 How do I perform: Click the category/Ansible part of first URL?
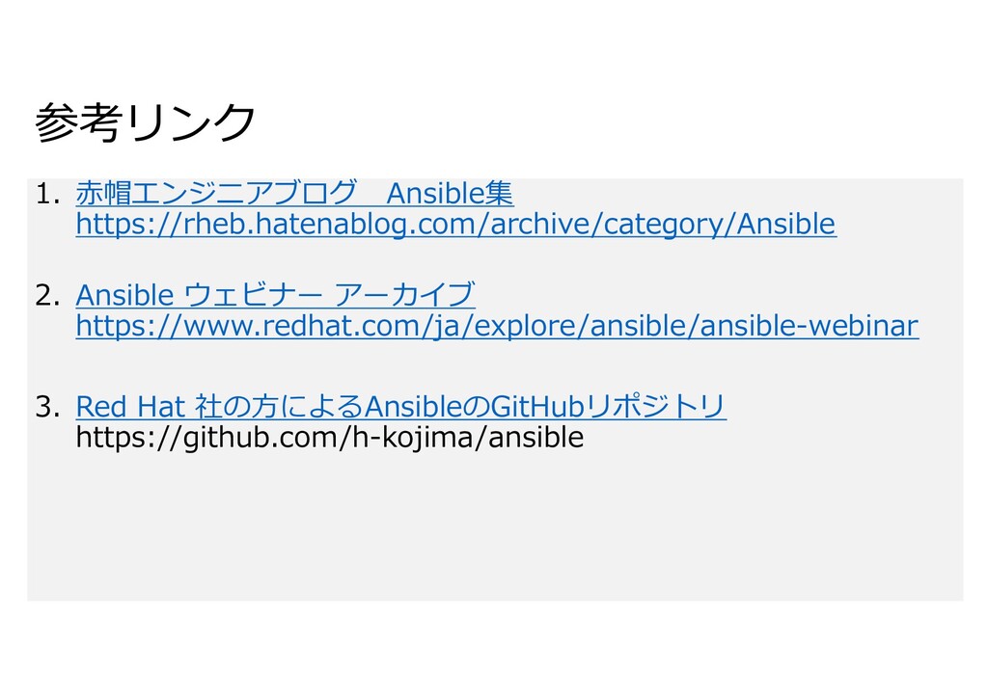coord(720,224)
